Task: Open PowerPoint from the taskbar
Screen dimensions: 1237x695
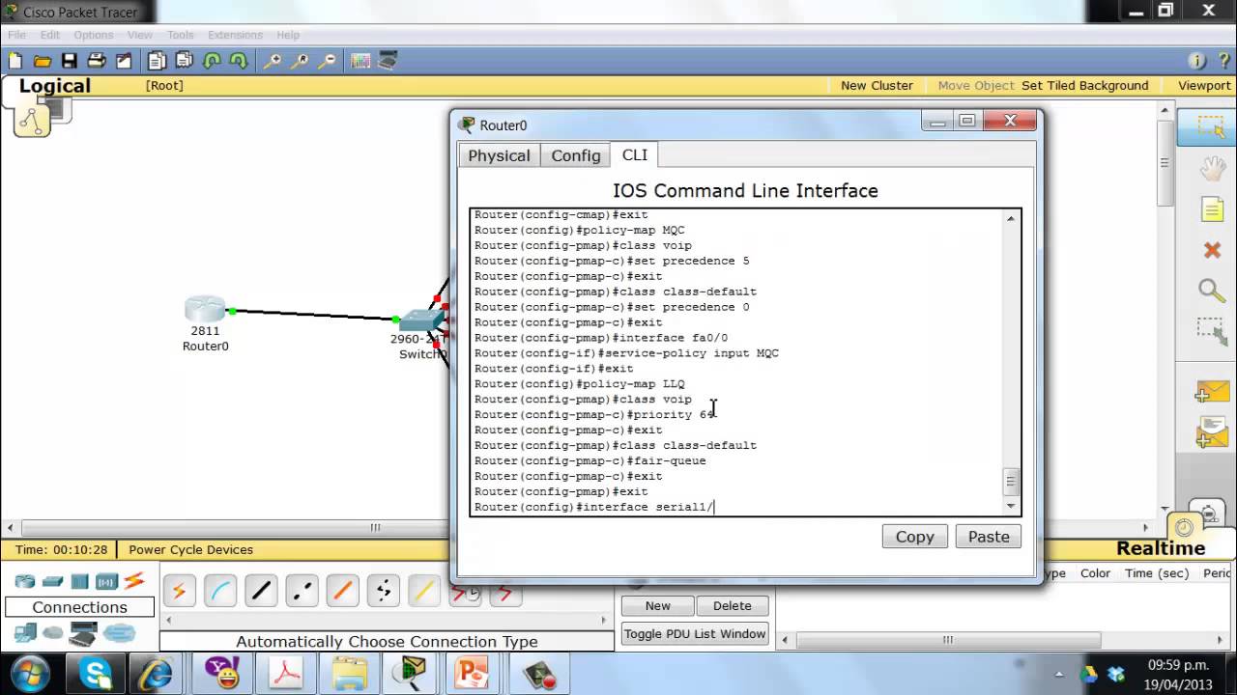Action: (x=472, y=673)
